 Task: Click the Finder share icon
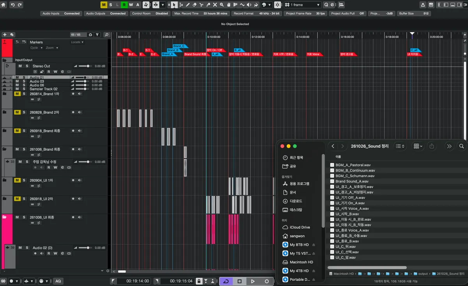[x=432, y=146]
